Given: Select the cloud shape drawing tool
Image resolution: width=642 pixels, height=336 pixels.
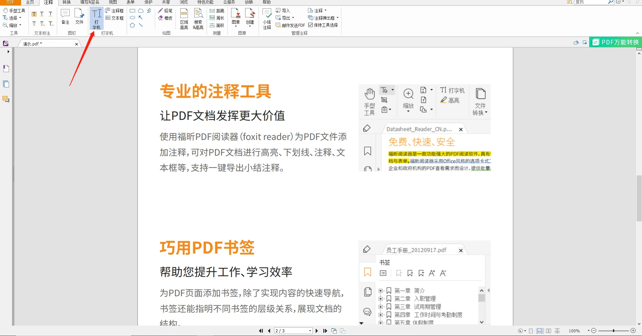Looking at the screenshot, I should point(141,10).
